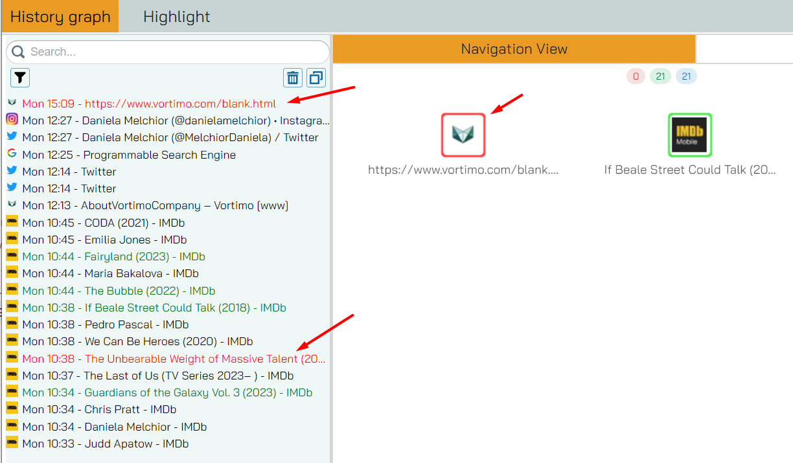Viewport: 793px width, 463px height.
Task: Open Mon 12:27 Daniela Melchior Twitter entry
Action: pyautogui.click(x=170, y=137)
